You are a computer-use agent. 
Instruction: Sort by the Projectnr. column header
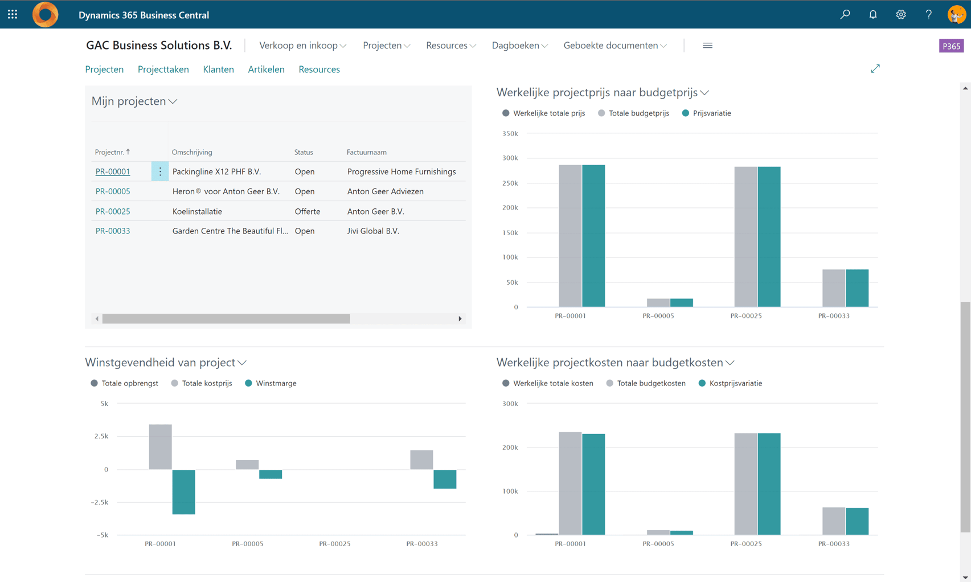pyautogui.click(x=112, y=152)
